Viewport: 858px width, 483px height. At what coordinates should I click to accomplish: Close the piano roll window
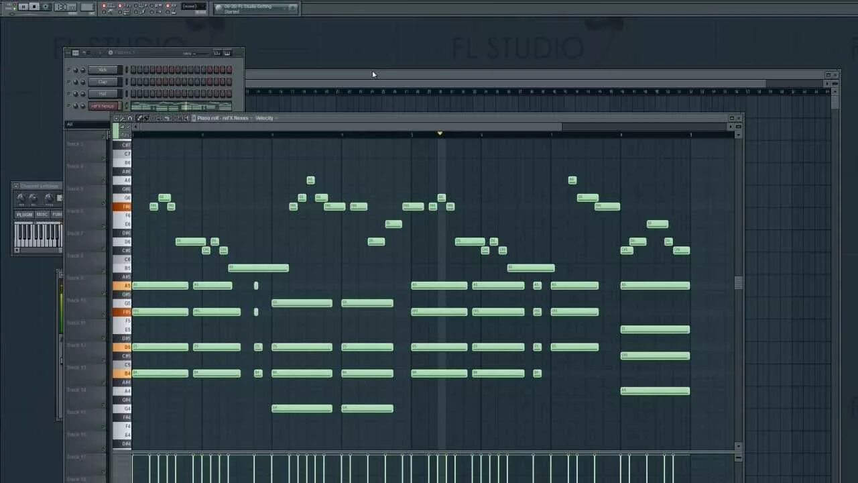pos(739,118)
